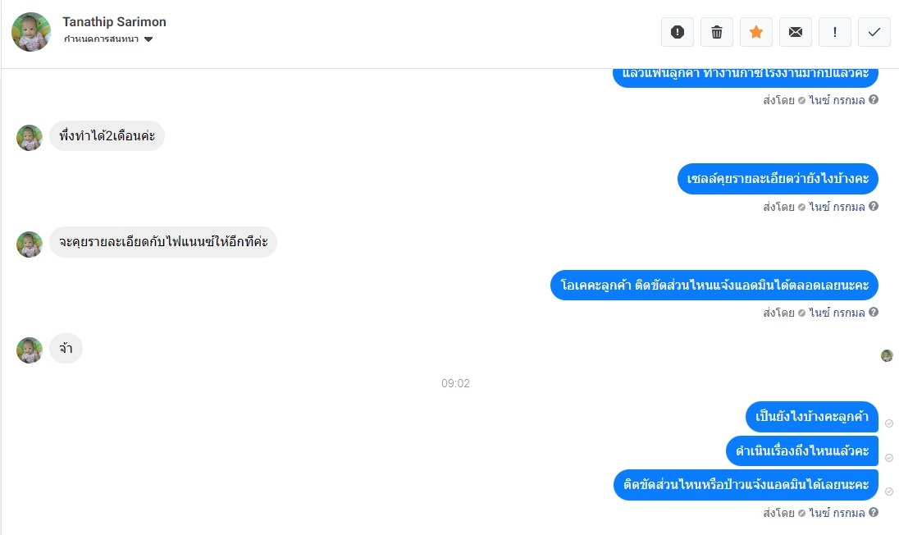899x535 pixels.
Task: Mark conversation done with checkmark icon
Action: coord(874,32)
